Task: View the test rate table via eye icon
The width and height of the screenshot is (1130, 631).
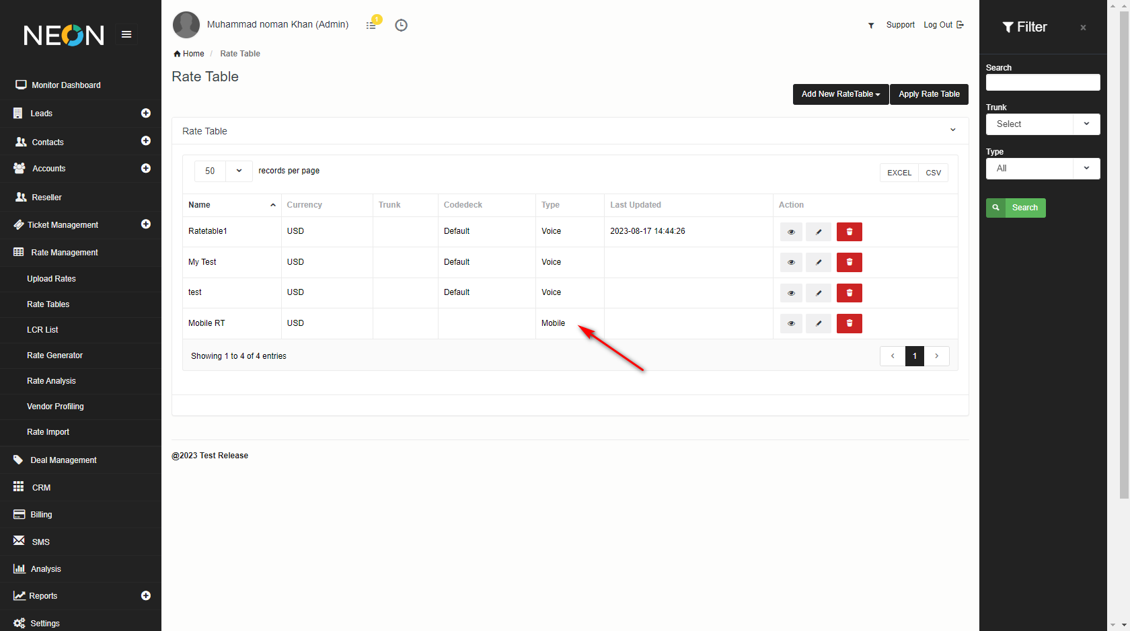Action: [x=791, y=293]
